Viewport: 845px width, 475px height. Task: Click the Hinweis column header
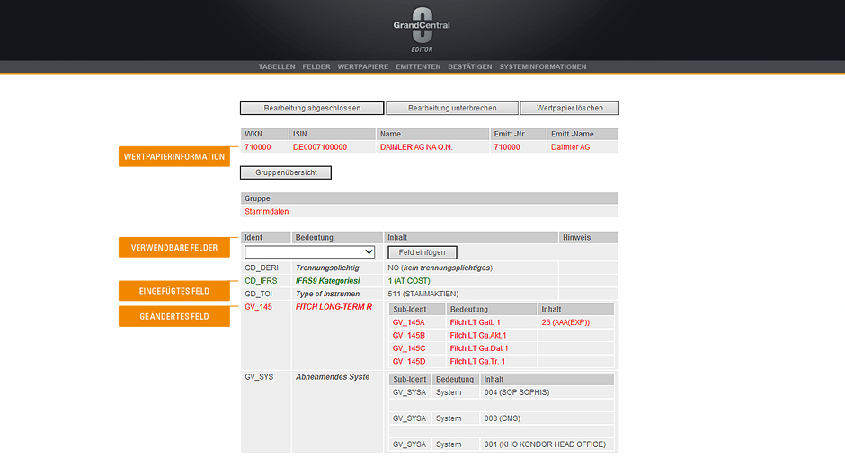tap(588, 237)
